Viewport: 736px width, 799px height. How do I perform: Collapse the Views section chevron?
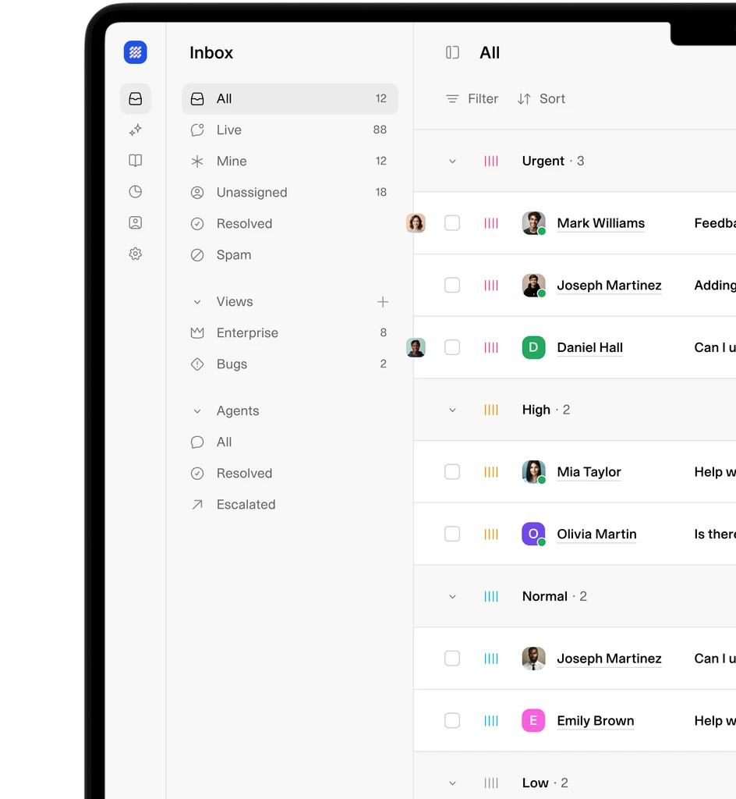click(197, 302)
